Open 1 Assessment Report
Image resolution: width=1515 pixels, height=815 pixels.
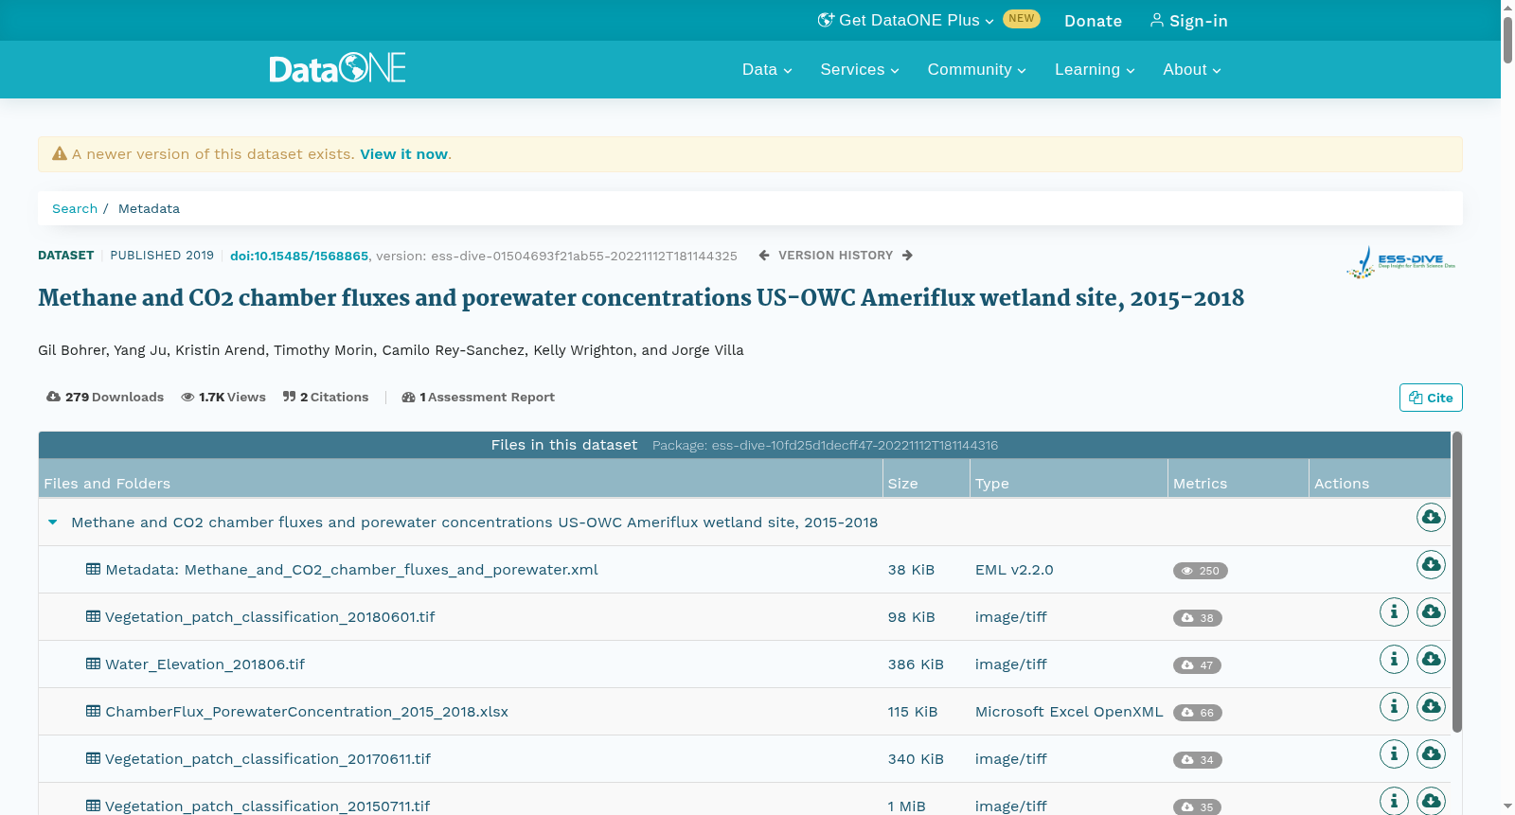(478, 398)
